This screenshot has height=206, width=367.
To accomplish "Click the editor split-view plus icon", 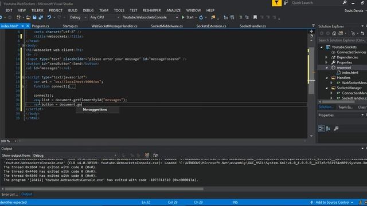I will point(311,31).
